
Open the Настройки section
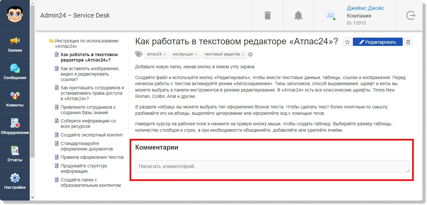[x=15, y=181]
